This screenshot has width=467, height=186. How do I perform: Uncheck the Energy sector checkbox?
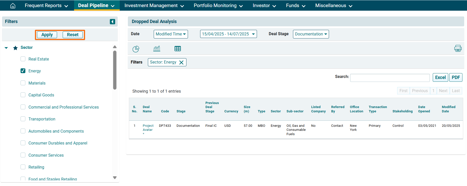[23, 71]
